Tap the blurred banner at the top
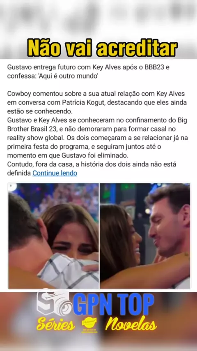 (98, 19)
